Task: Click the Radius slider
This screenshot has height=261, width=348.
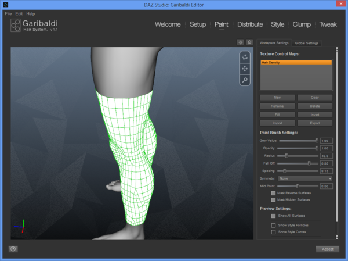Action: pyautogui.click(x=298, y=156)
